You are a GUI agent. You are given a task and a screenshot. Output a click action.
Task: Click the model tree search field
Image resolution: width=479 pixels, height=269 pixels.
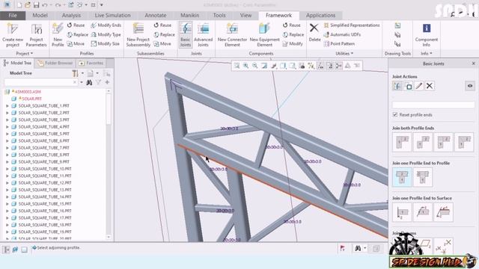point(40,82)
